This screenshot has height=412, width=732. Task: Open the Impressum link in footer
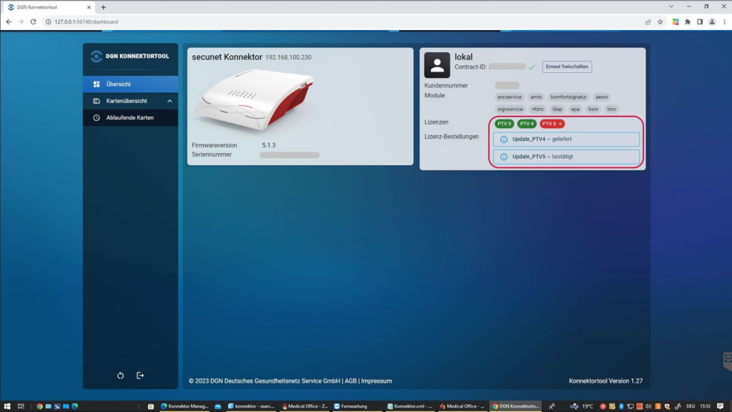click(x=376, y=381)
